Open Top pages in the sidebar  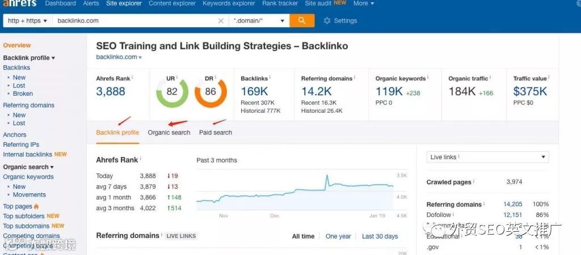pos(18,206)
